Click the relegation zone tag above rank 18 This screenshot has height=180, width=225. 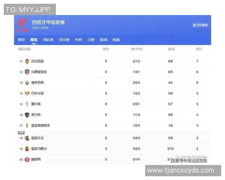click(21, 133)
